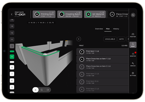This screenshot has width=145, height=102.
Task: Click the 5.5 HRS duration label
Action: (x=124, y=46)
